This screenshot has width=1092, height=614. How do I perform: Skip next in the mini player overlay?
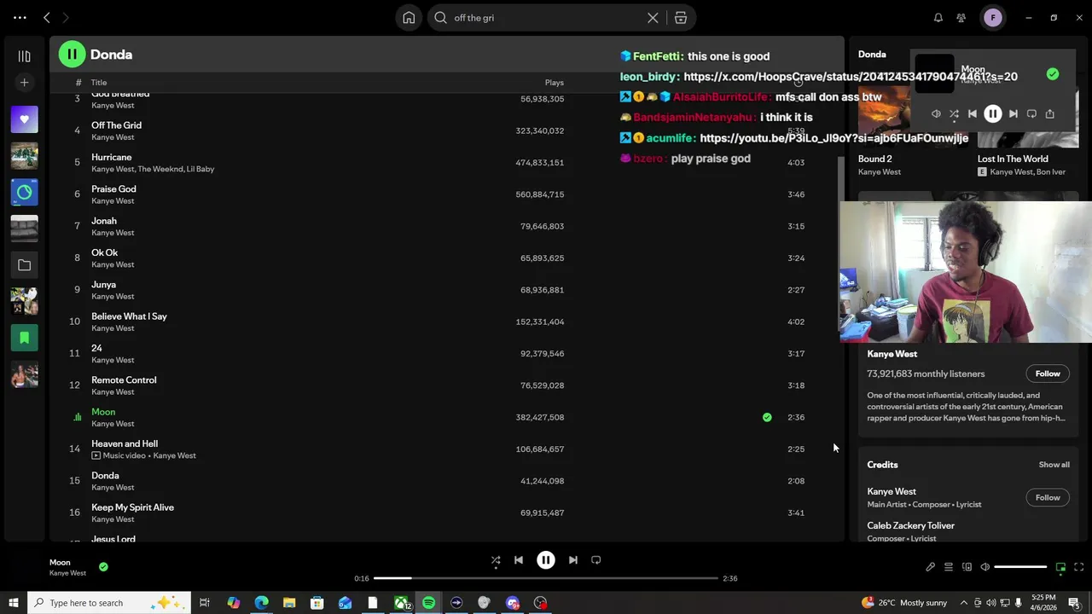pos(1014,113)
